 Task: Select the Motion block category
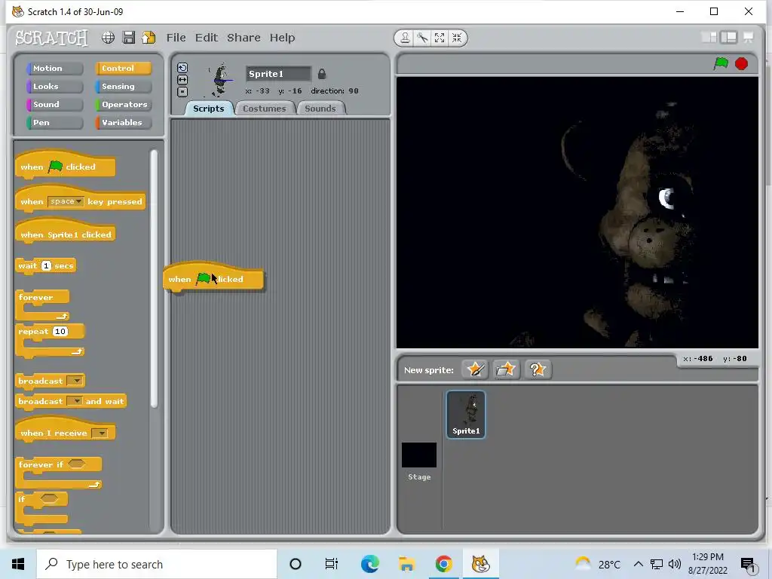click(54, 69)
